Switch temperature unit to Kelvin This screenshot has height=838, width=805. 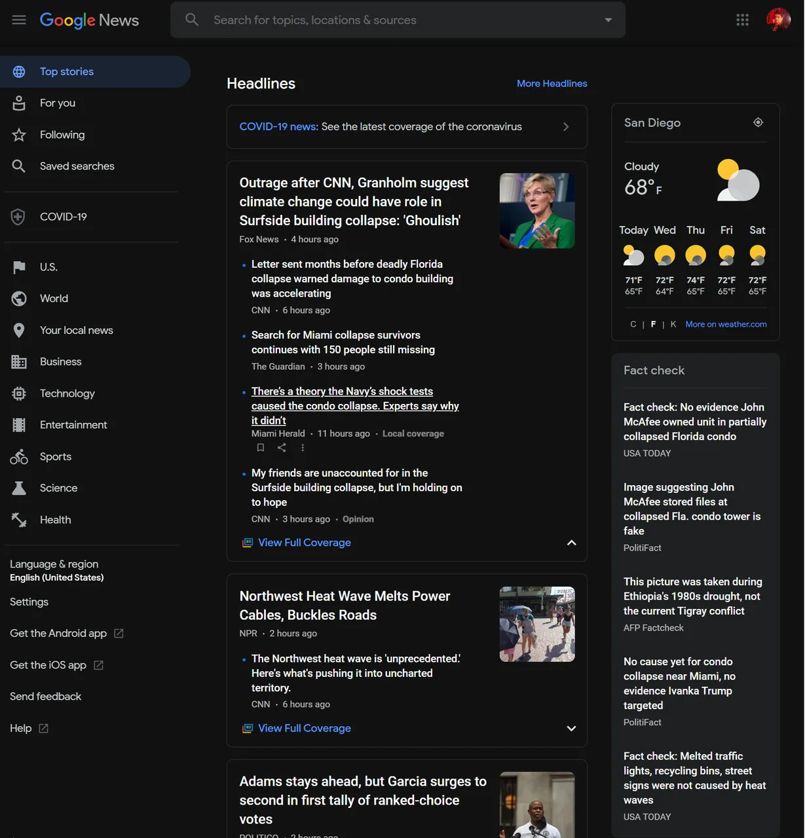[673, 324]
